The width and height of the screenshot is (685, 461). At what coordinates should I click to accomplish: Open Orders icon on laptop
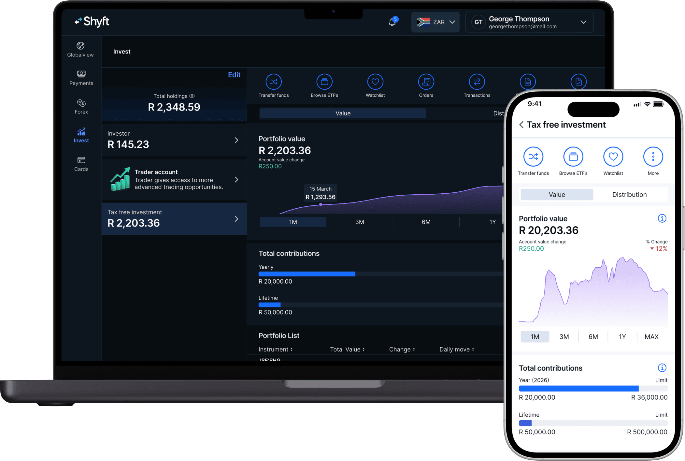(x=426, y=82)
